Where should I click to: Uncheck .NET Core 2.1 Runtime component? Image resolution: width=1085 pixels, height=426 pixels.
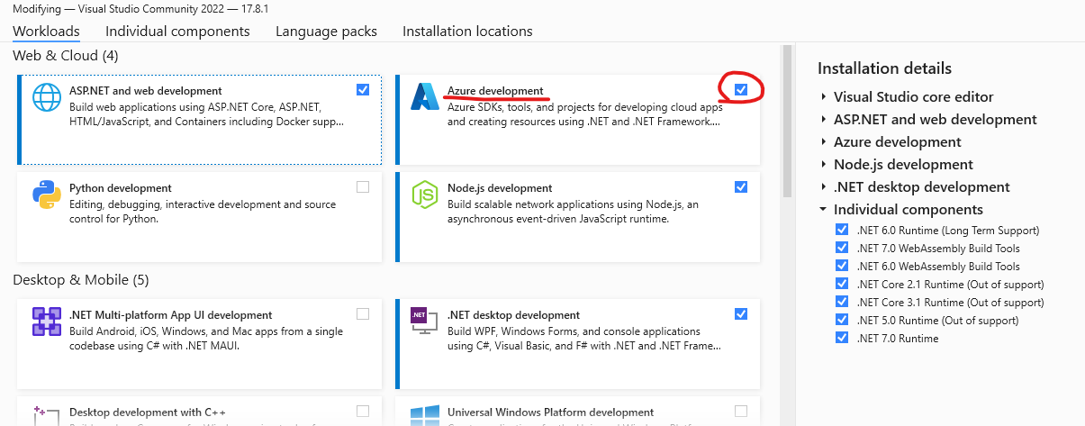tap(842, 284)
